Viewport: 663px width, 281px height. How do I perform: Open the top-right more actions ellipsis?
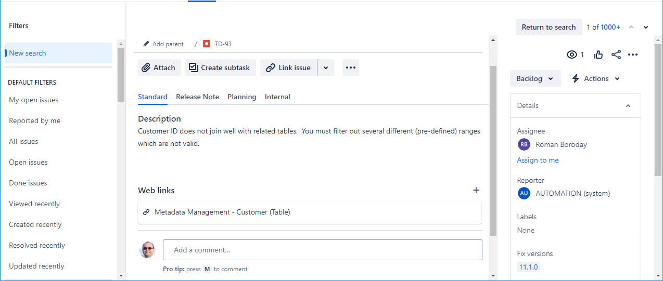633,55
